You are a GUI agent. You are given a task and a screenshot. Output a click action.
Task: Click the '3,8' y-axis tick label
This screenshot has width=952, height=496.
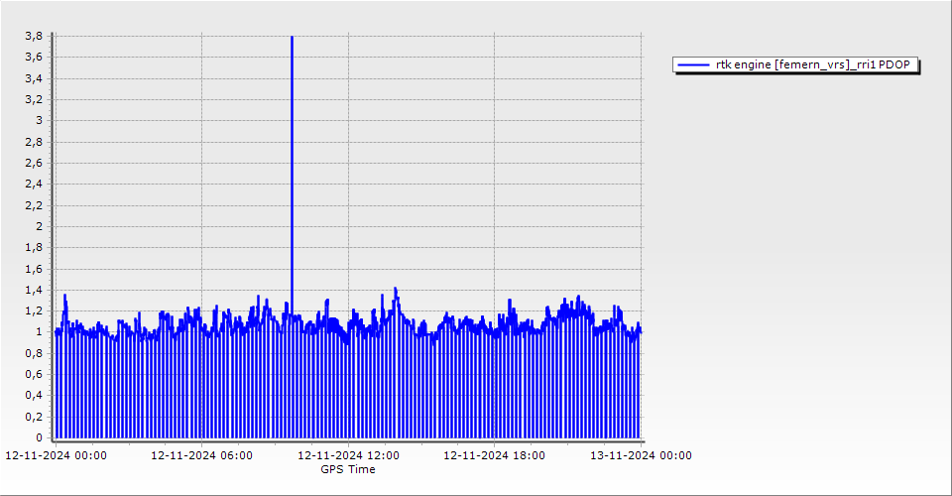click(33, 36)
